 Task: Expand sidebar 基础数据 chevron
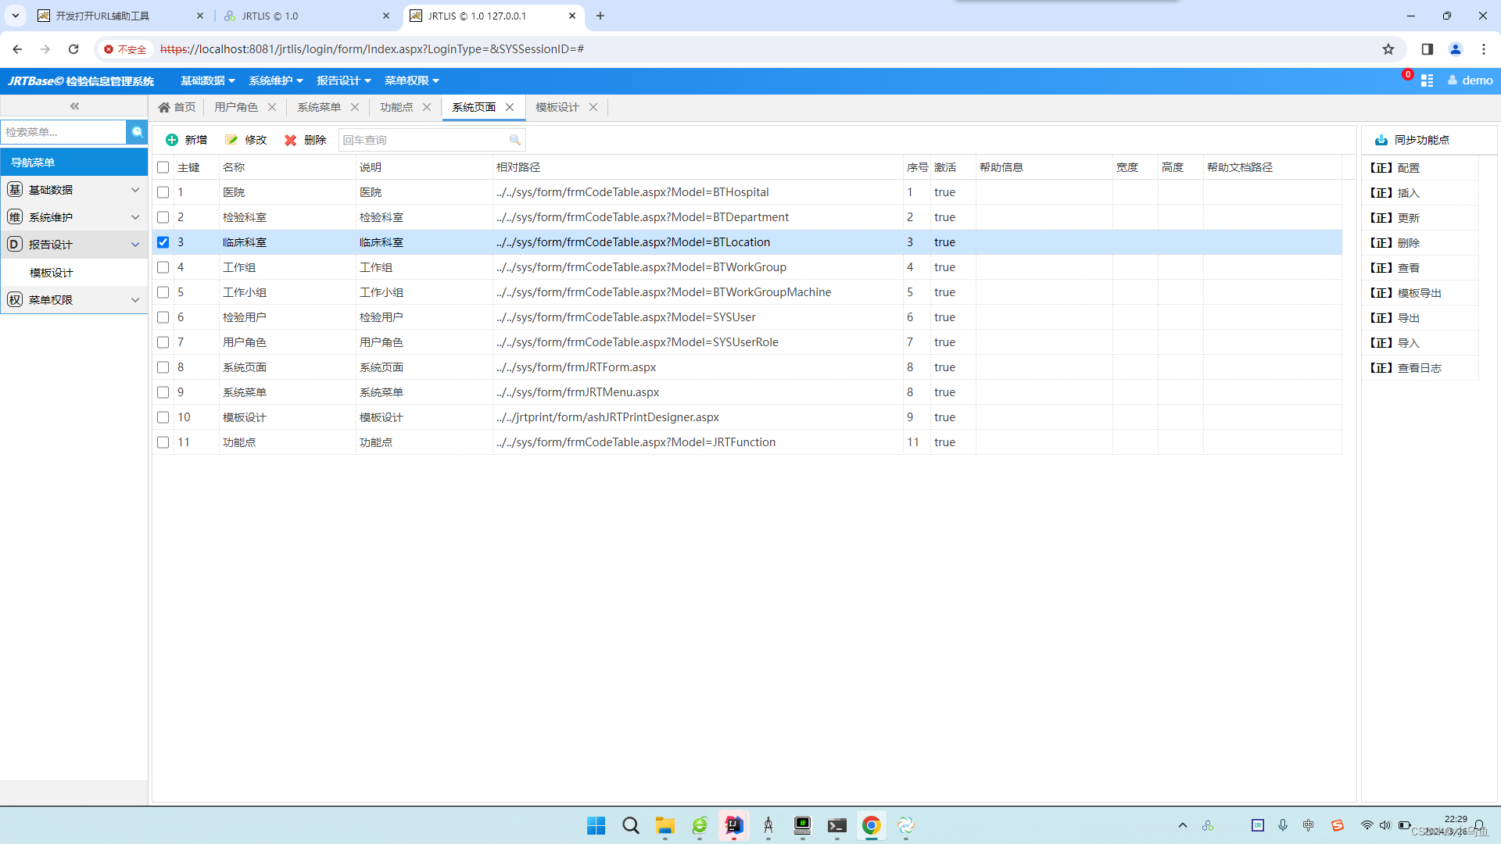[135, 190]
